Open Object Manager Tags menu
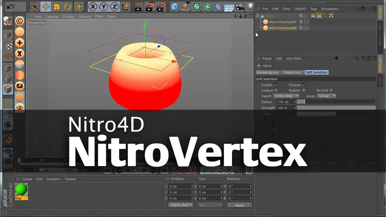386x217 pixels. click(x=314, y=9)
